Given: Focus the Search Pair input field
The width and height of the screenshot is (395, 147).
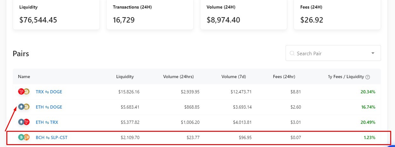Looking at the screenshot, I should click(x=333, y=53).
